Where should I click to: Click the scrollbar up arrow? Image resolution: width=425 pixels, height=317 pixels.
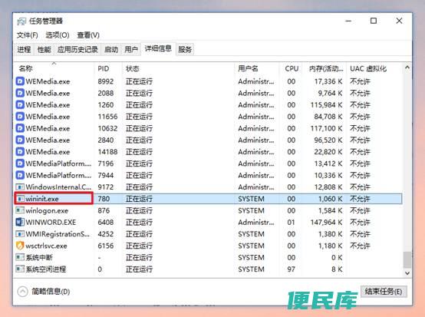point(407,68)
